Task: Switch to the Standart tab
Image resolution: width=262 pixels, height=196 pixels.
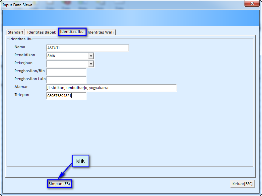Action: tap(16, 32)
